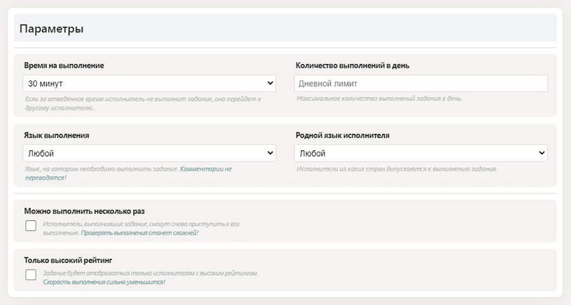Image resolution: width=571 pixels, height=305 pixels.
Task: Follow the "Комментарии не переводятся!" link
Action: [x=206, y=169]
